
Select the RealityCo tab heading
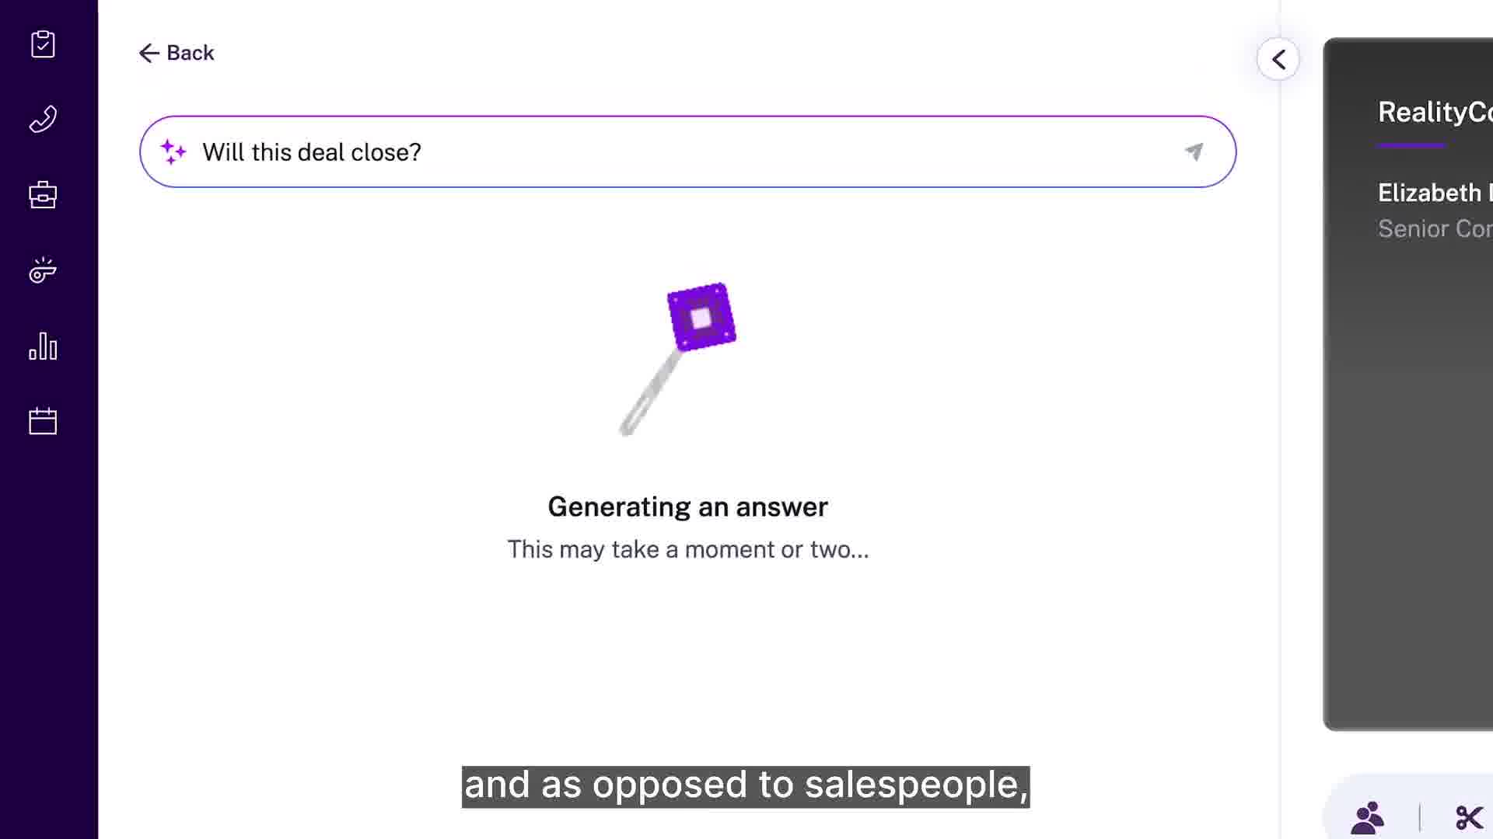point(1435,113)
